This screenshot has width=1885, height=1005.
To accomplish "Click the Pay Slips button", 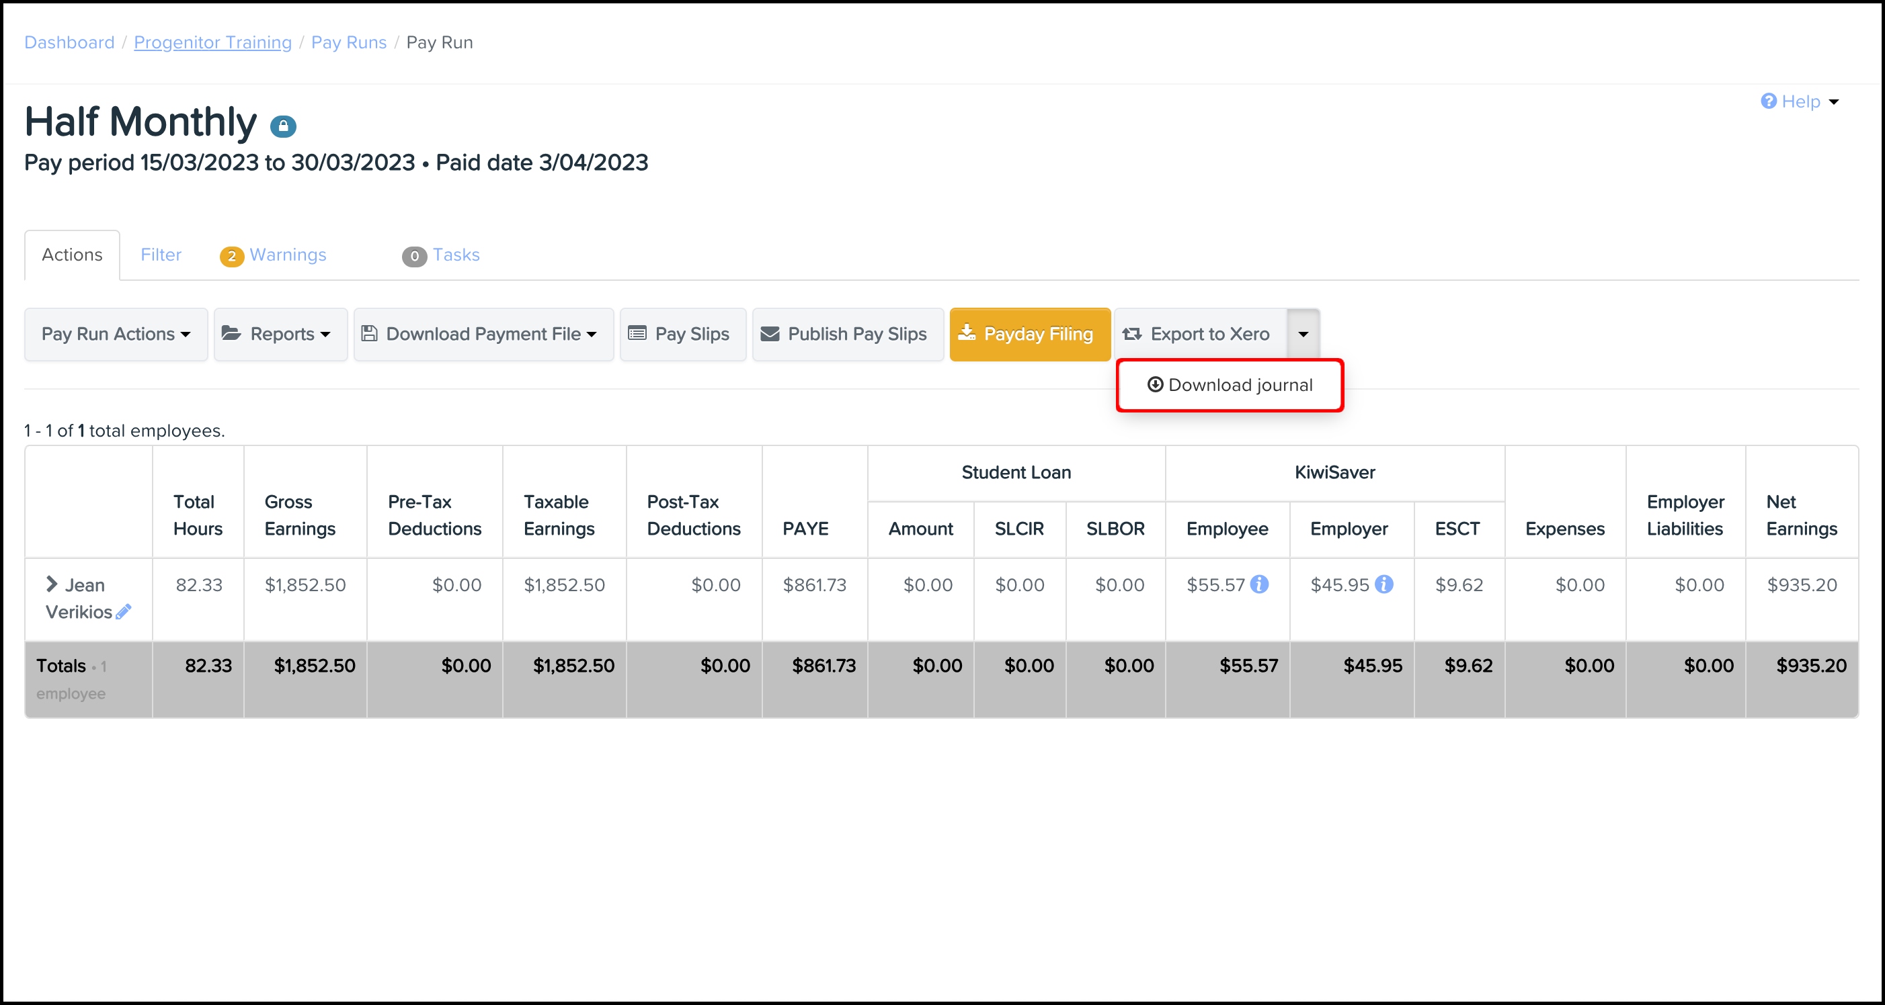I will 682,333.
